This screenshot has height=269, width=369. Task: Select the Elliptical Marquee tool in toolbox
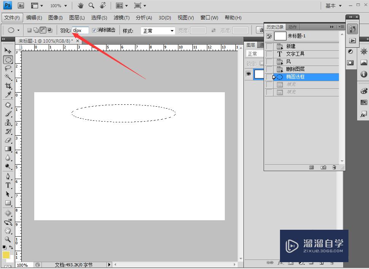(8, 60)
